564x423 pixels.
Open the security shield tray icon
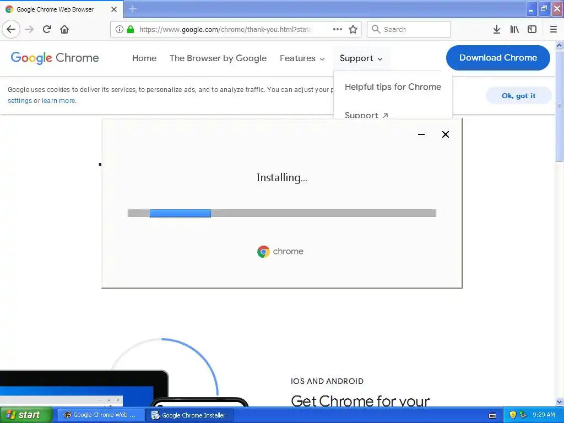click(513, 415)
